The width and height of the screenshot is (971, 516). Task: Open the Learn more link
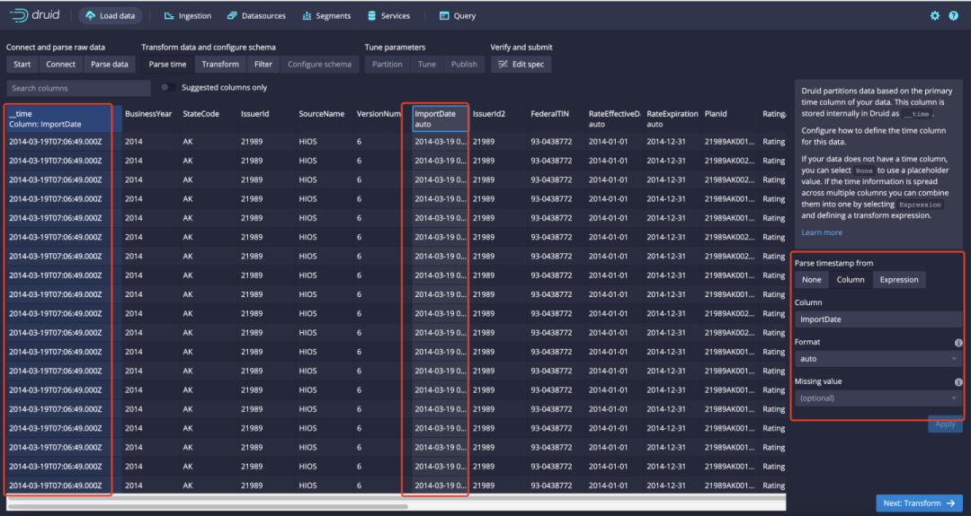(822, 232)
